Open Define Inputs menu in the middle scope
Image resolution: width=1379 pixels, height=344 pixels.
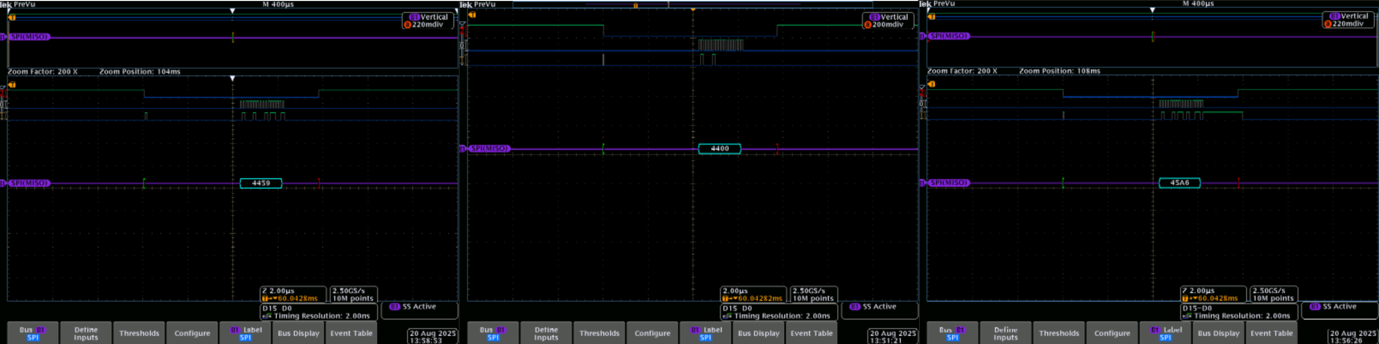point(546,333)
